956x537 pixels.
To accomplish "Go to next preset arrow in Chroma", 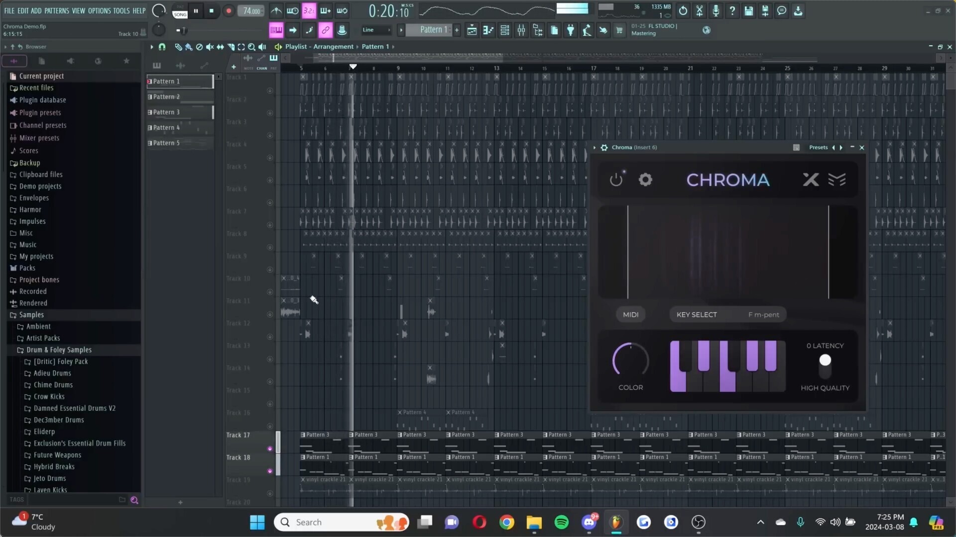I will click(841, 148).
